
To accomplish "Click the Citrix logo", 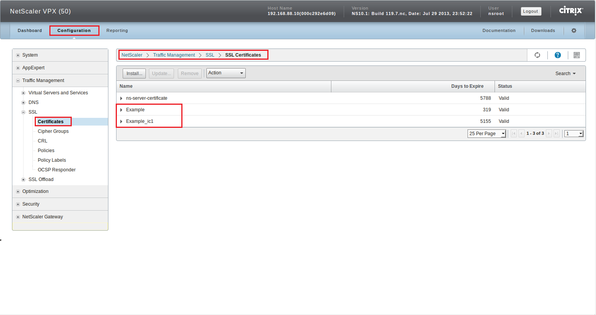I will [x=571, y=10].
